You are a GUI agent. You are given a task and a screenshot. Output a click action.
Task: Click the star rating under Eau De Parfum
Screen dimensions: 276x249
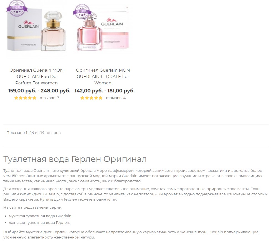pos(25,98)
